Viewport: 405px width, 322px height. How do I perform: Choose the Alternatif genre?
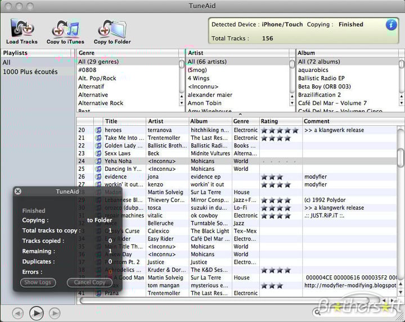pos(128,87)
